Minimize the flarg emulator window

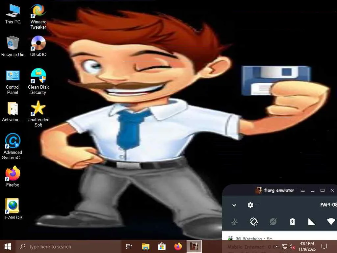(x=313, y=191)
